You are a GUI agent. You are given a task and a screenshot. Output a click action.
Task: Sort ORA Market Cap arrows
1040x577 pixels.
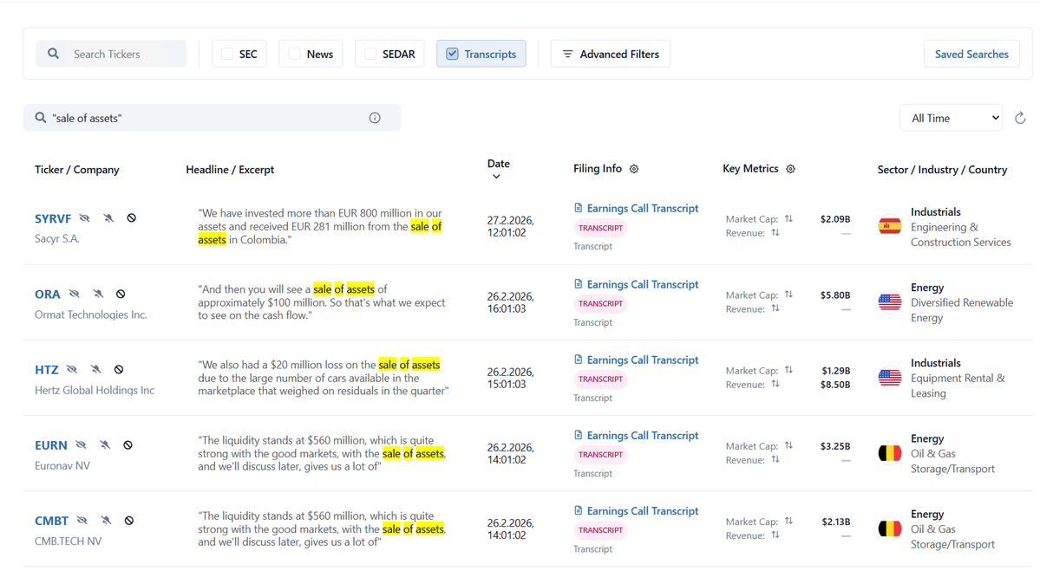(788, 294)
